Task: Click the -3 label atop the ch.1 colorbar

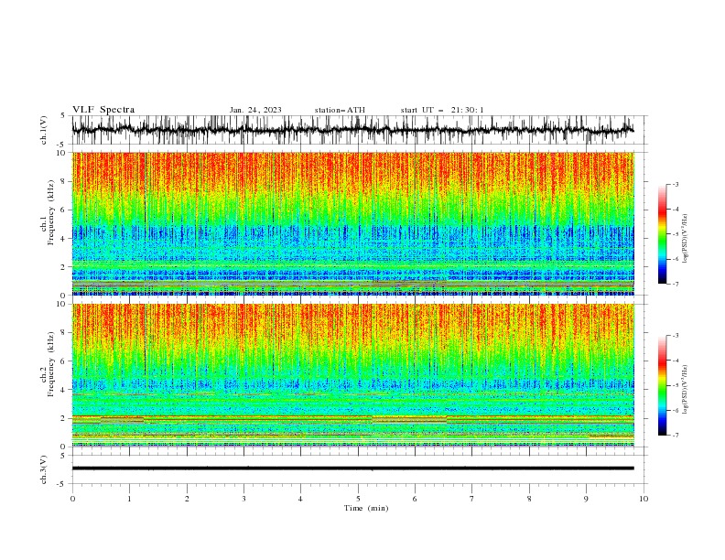Action: click(x=675, y=185)
